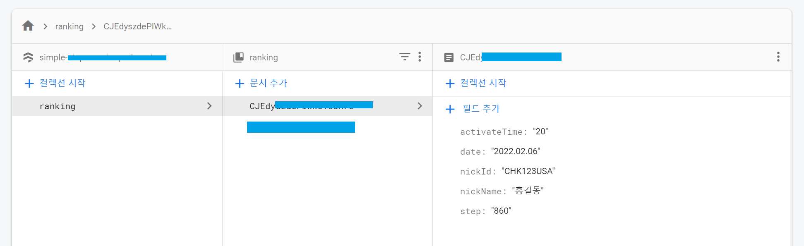Click the collection icon next to ranking header
The width and height of the screenshot is (804, 246).
238,57
